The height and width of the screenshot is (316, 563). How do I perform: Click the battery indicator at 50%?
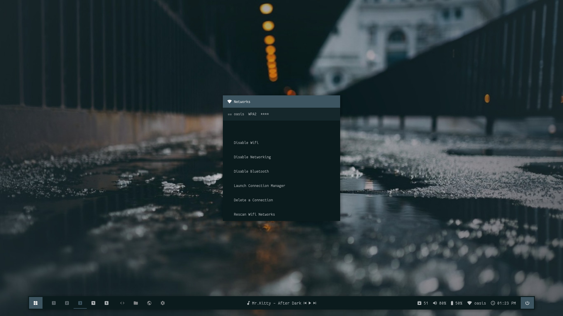[x=452, y=303]
